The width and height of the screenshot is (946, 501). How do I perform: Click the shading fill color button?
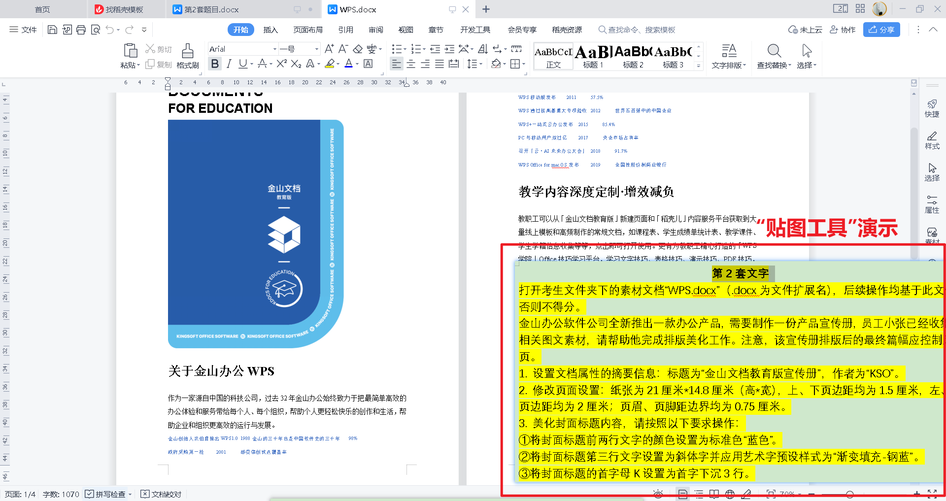(x=496, y=64)
